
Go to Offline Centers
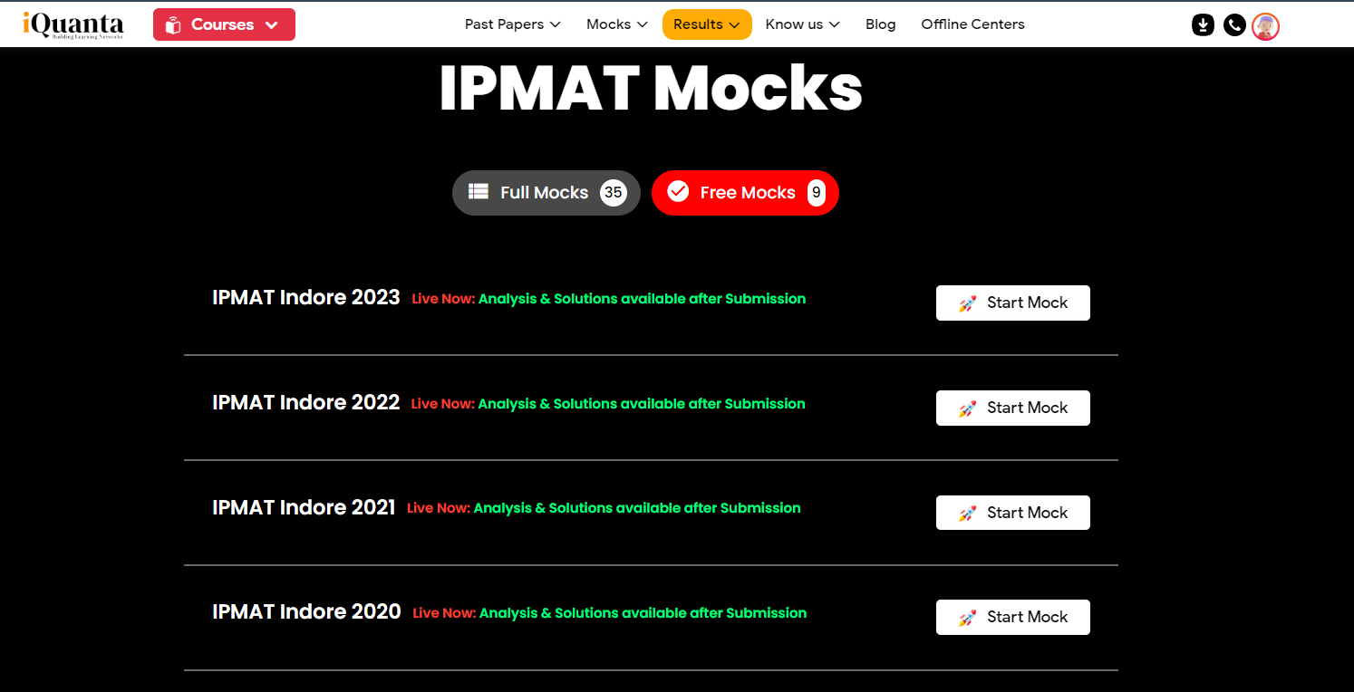tap(972, 24)
